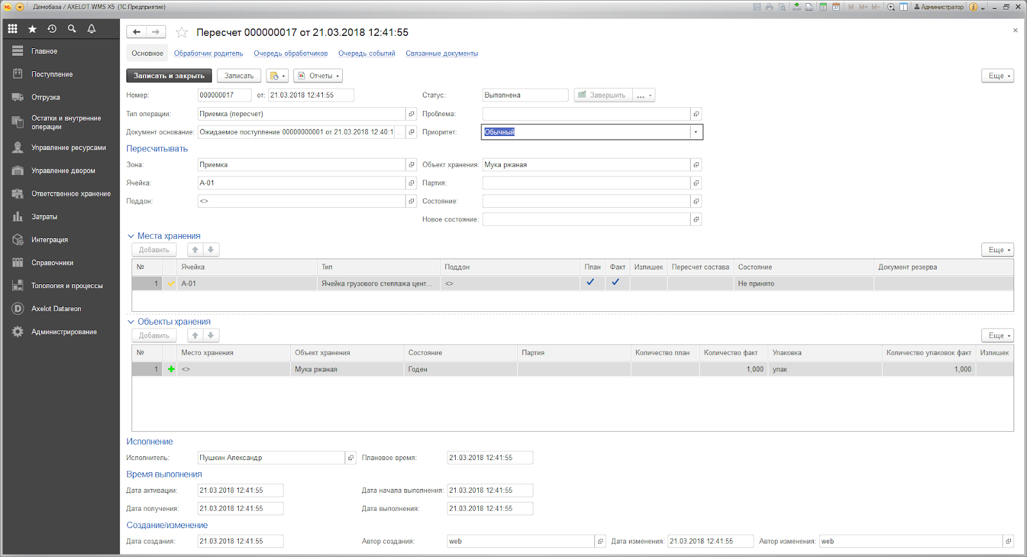Click Записать и закрыть button
1027x557 pixels.
pos(169,76)
